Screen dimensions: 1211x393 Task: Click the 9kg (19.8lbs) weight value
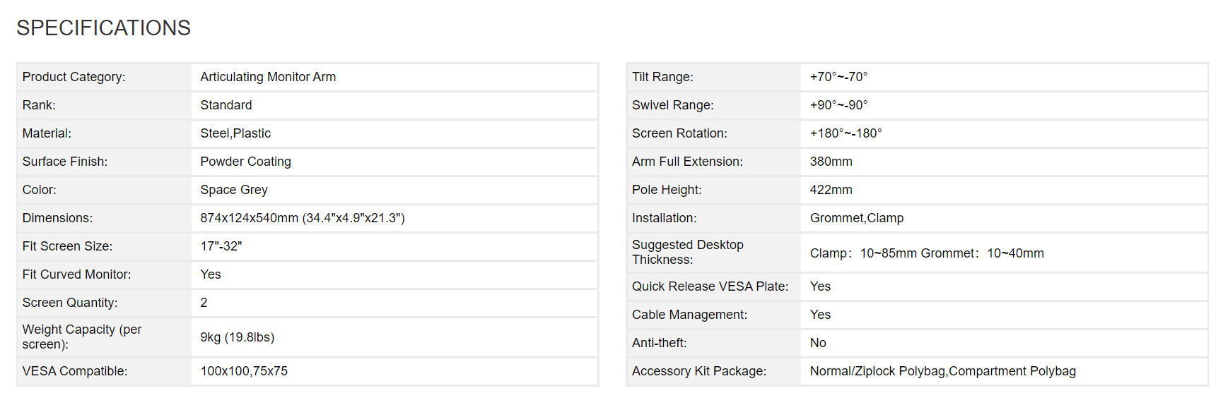tap(237, 337)
